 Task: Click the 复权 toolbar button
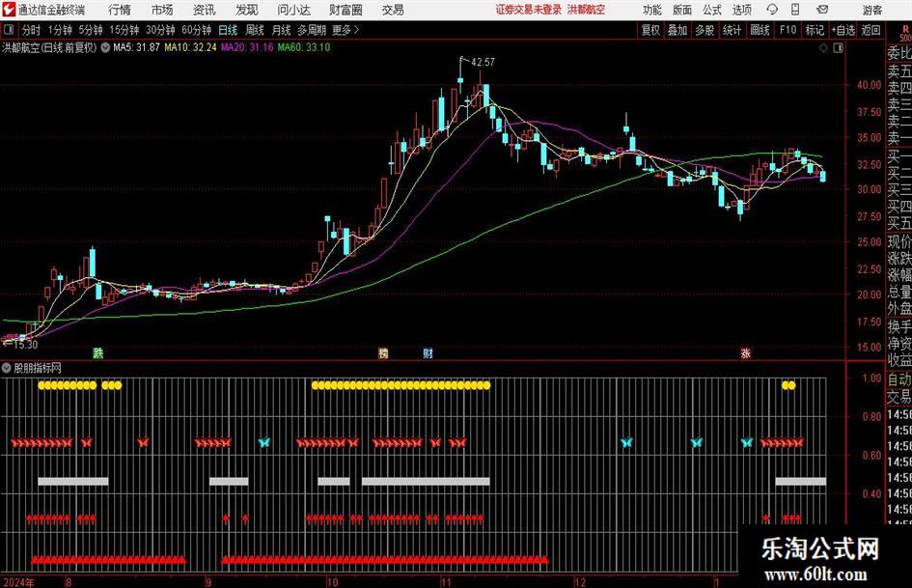650,30
